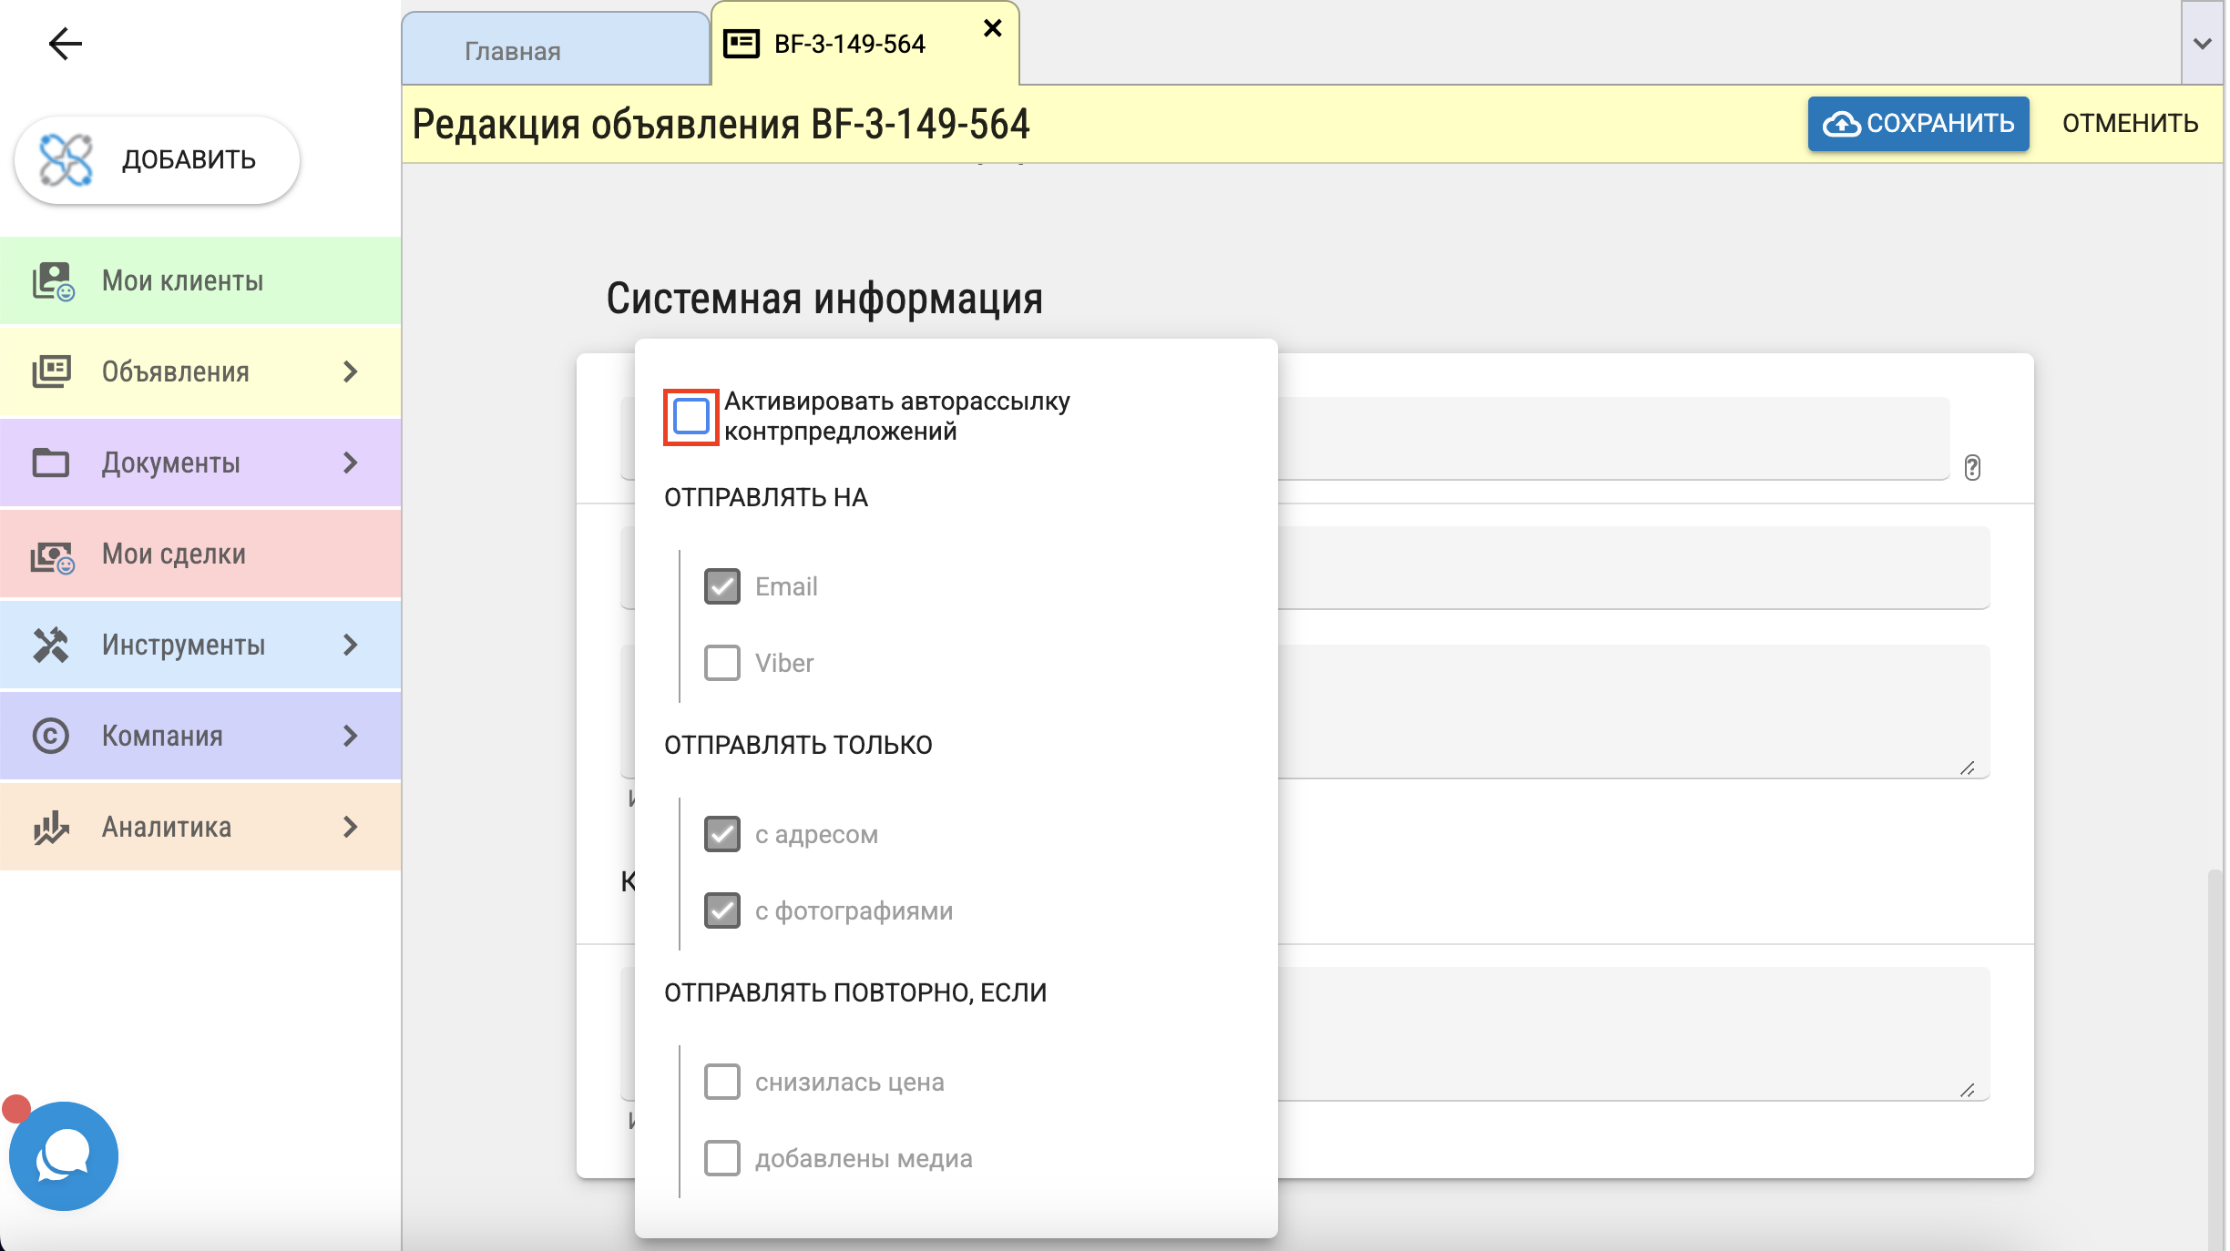Expand the Компания submenu chevron

click(x=351, y=736)
